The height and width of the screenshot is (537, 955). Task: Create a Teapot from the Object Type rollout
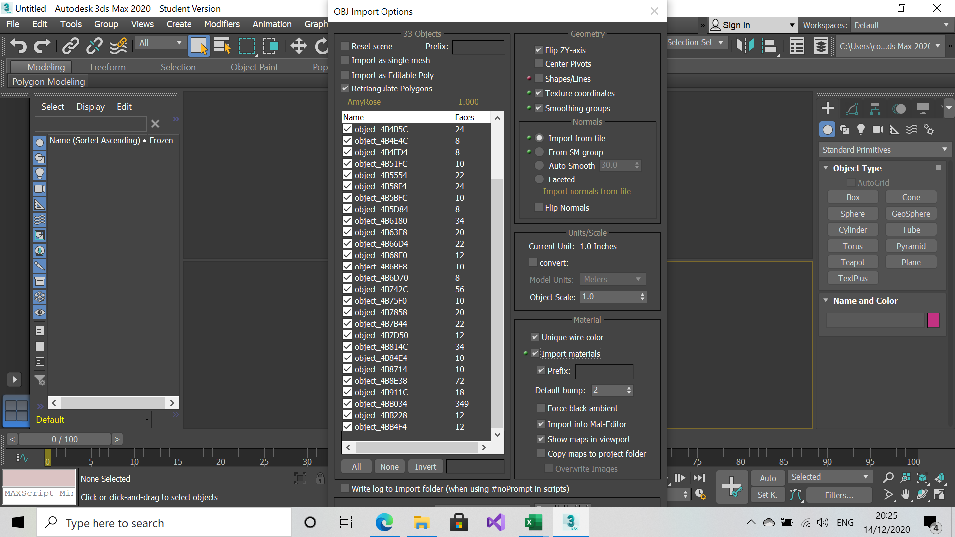point(853,262)
